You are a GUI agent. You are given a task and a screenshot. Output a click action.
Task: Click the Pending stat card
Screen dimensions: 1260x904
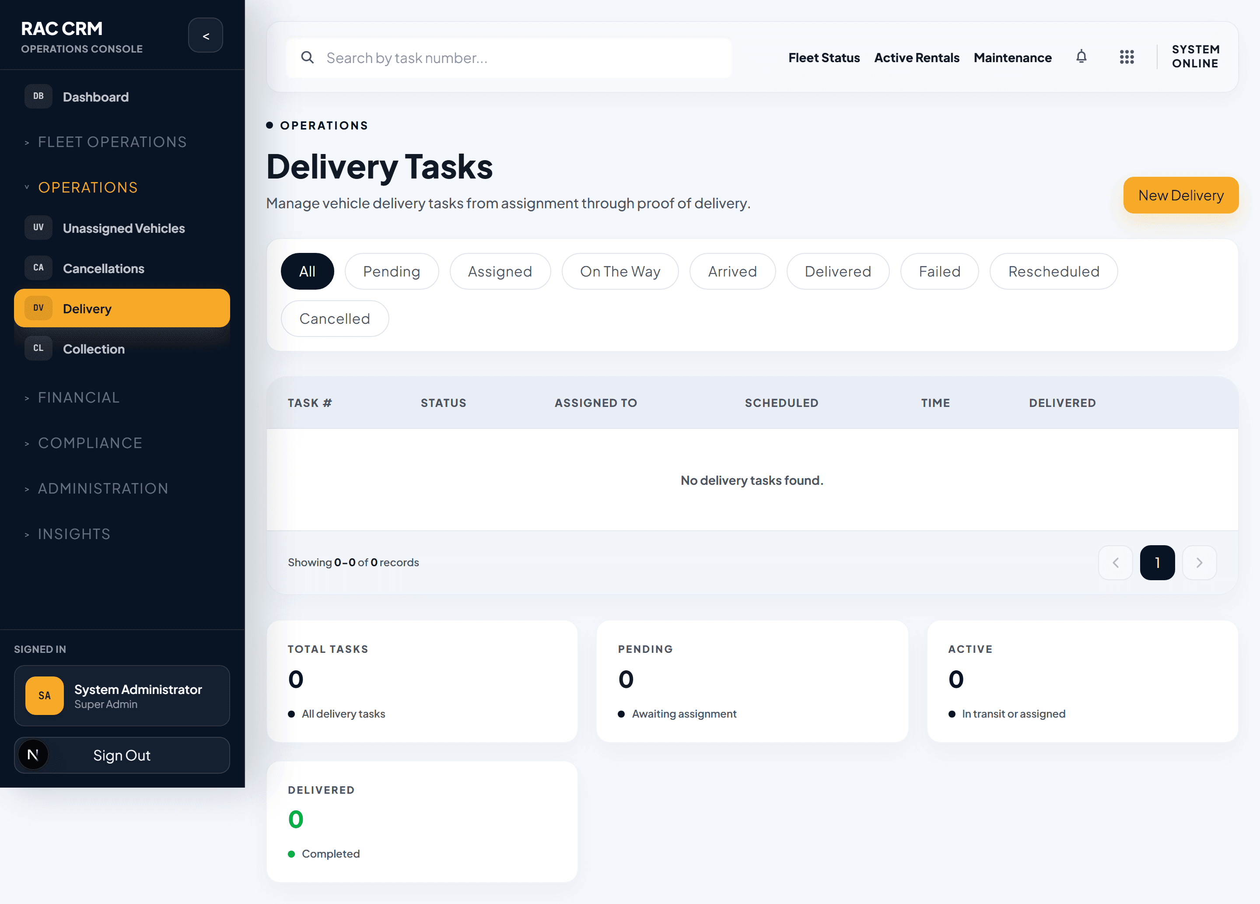click(752, 681)
